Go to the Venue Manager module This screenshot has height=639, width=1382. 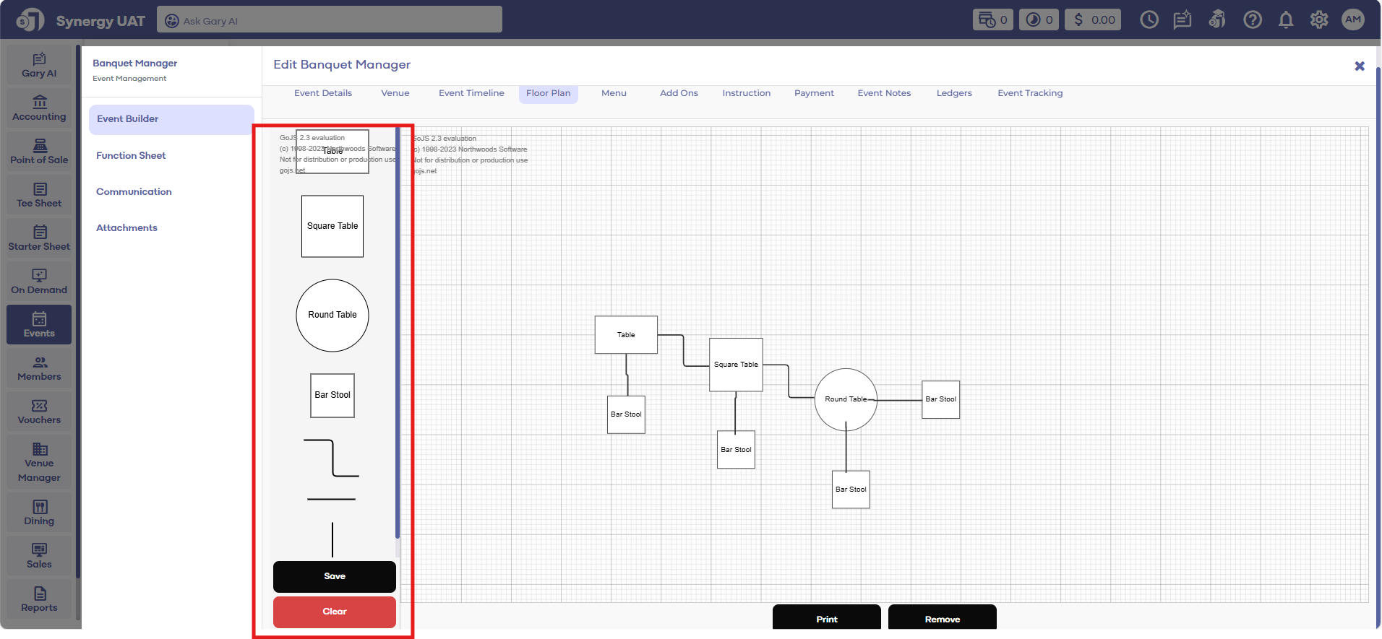coord(39,462)
